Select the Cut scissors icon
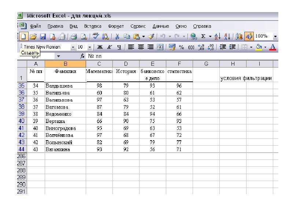The height and width of the screenshot is (219, 293). click(x=117, y=36)
